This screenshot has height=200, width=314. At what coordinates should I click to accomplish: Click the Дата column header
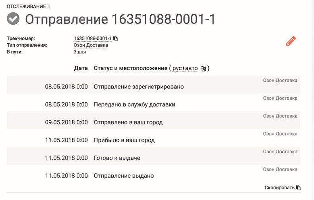tap(81, 68)
